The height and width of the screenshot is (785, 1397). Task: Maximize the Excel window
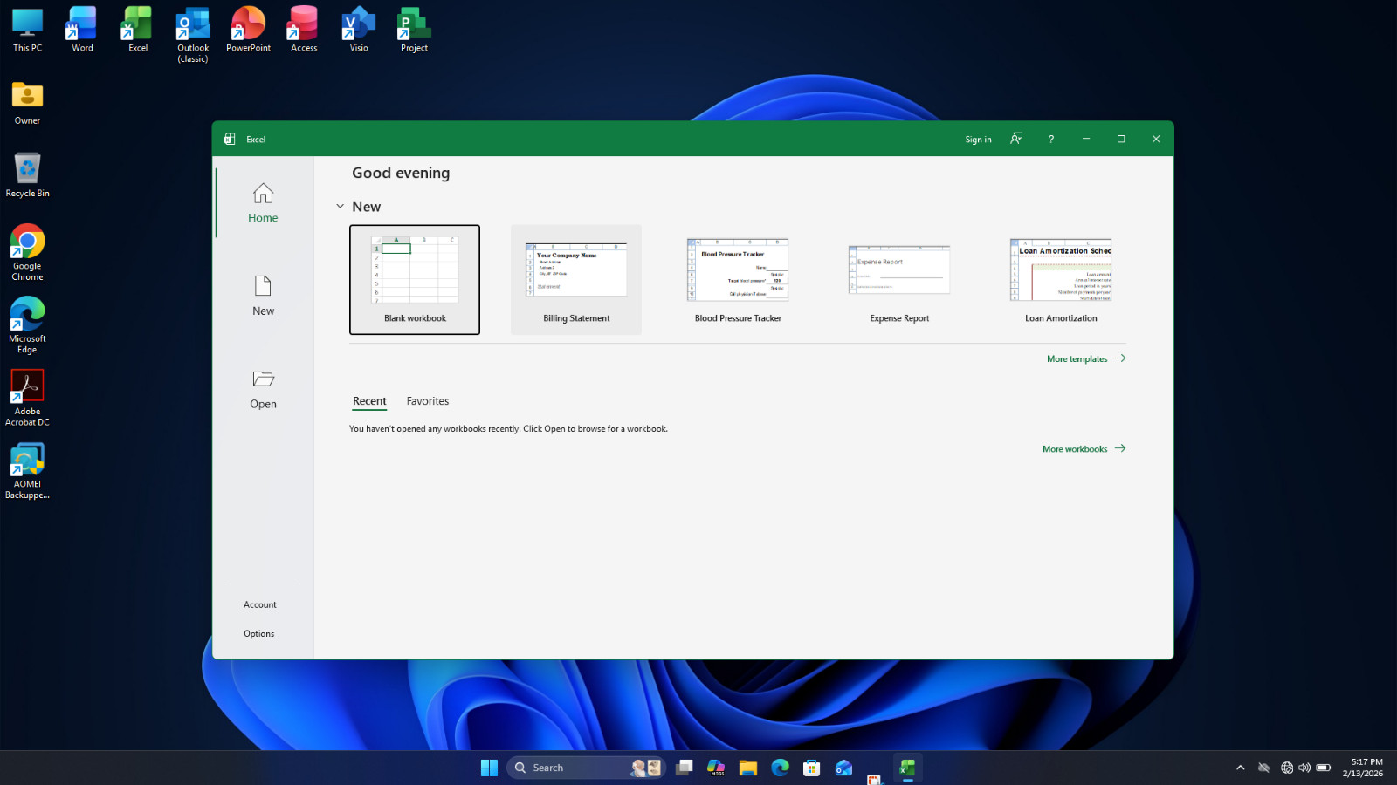[1121, 139]
